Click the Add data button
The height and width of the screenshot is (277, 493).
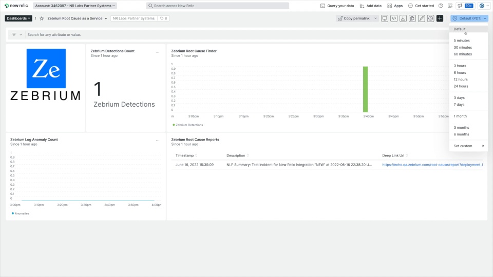tap(371, 6)
